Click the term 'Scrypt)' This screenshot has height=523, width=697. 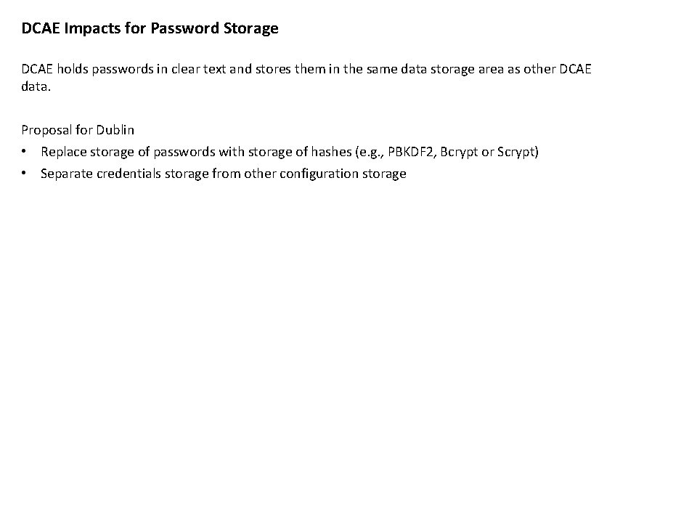(517, 152)
